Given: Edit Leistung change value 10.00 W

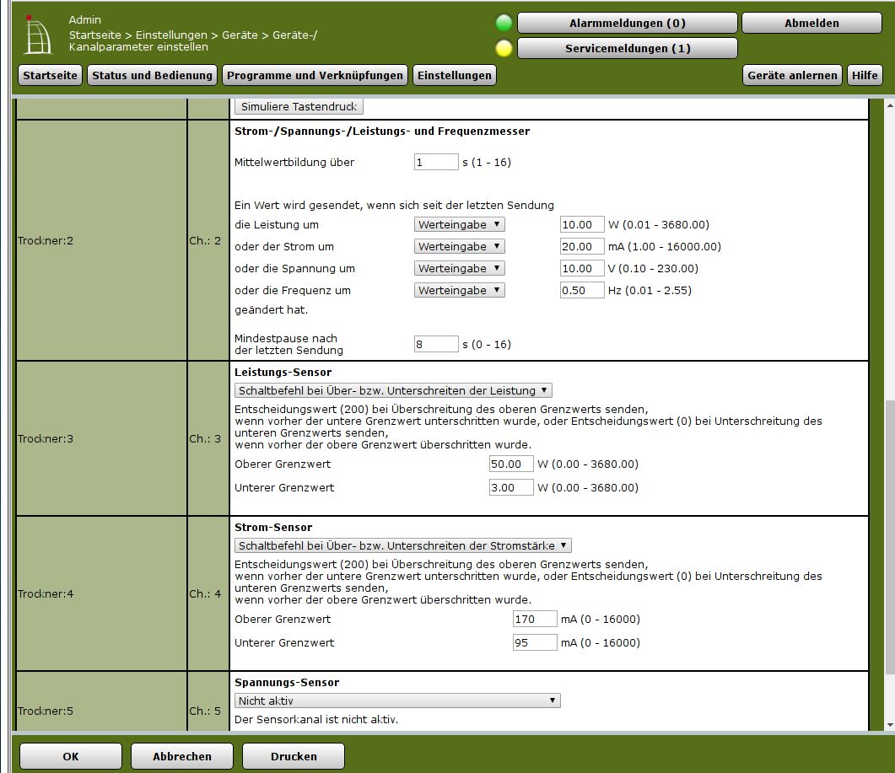Looking at the screenshot, I should click(582, 225).
